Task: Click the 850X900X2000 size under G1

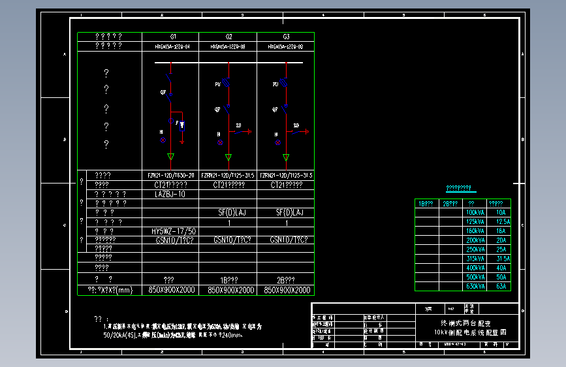Action: [172, 290]
